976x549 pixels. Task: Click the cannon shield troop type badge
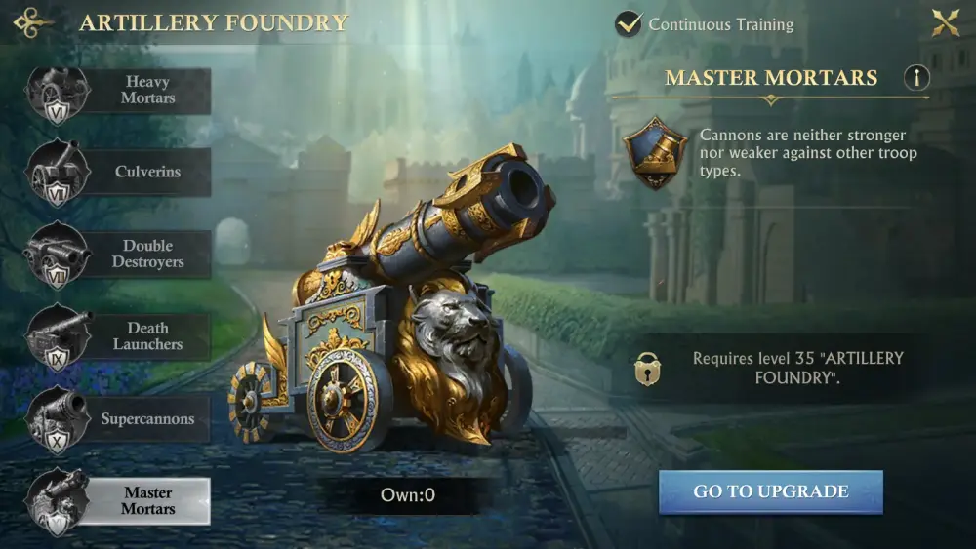pyautogui.click(x=655, y=153)
